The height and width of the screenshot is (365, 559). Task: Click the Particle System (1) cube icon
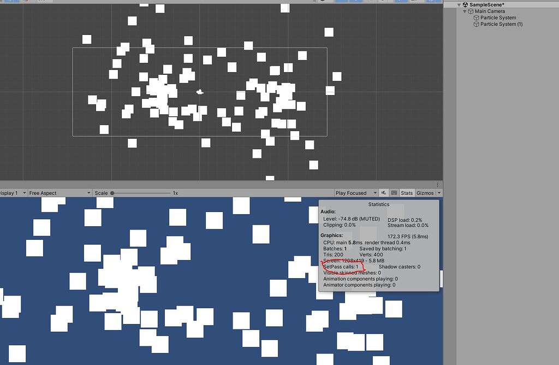point(476,23)
